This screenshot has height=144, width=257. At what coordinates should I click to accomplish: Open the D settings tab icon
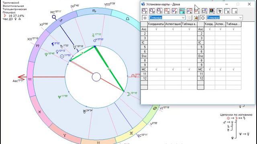(160, 11)
